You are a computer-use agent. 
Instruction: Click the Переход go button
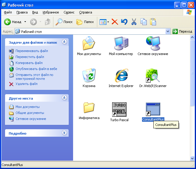pos(182,31)
